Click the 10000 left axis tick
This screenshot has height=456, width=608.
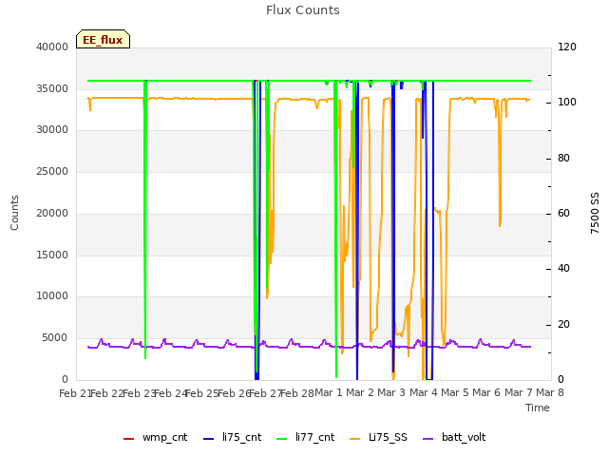(x=52, y=295)
